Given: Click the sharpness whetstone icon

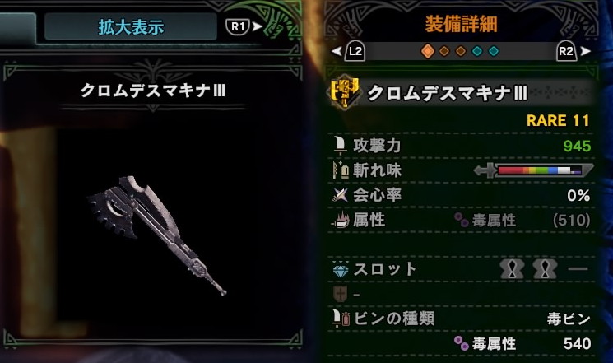Looking at the screenshot, I should (341, 170).
